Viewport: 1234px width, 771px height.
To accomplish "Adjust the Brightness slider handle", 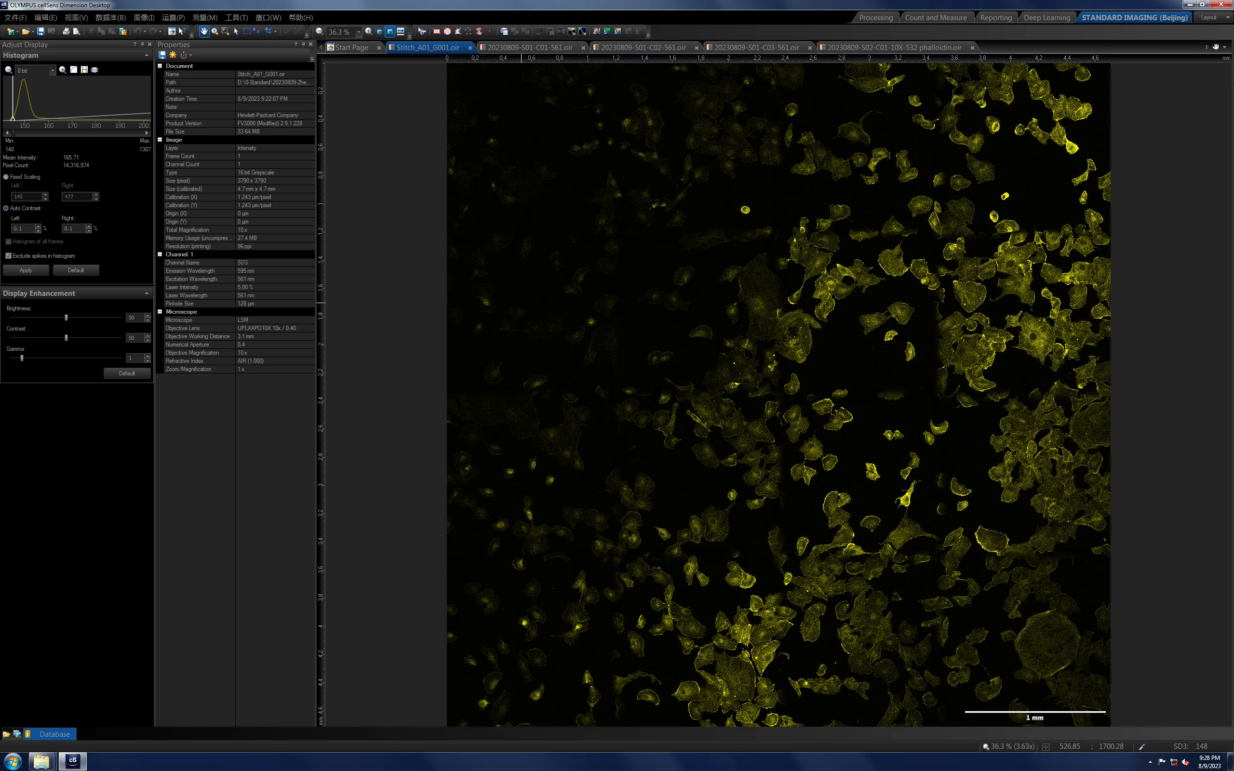I will (x=67, y=318).
